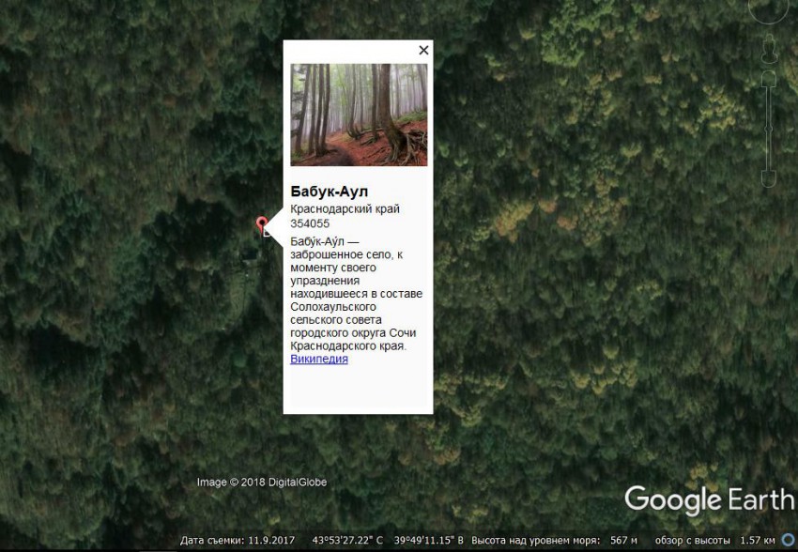798x552 pixels.
Task: Click the latitude 43°53'27.22" readout
Action: click(x=347, y=541)
